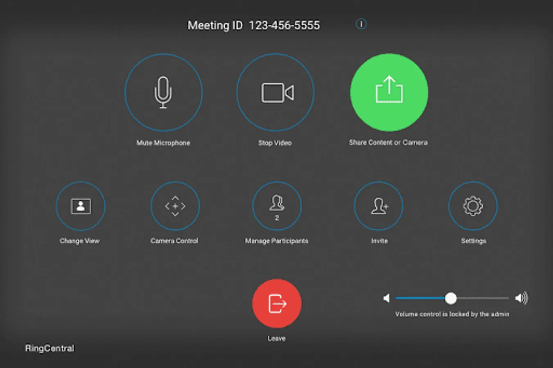Open Share Content or Camera green button
The height and width of the screenshot is (368, 553).
tap(389, 92)
